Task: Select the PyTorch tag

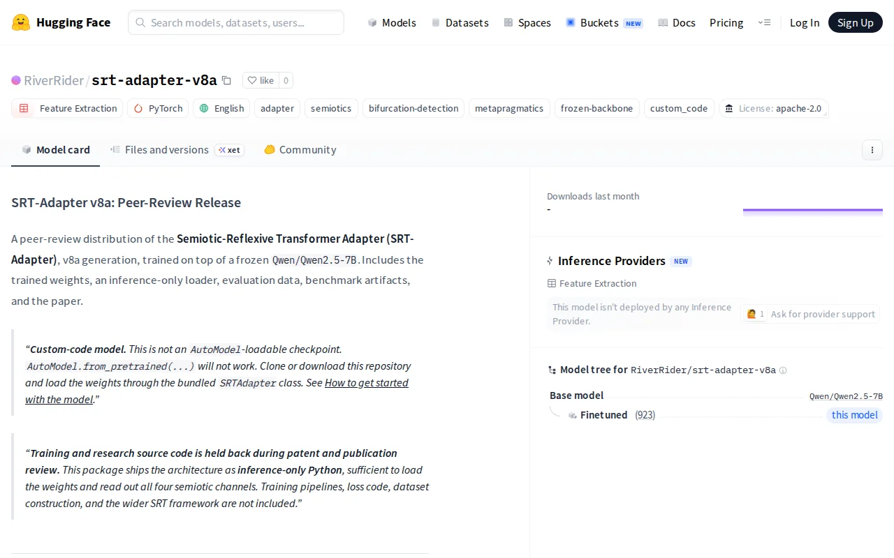Action: 158,108
